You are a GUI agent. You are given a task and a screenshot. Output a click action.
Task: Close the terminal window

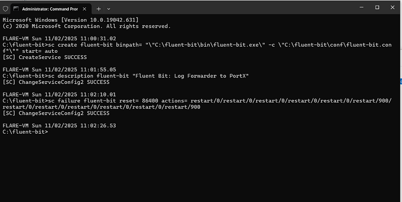click(x=392, y=8)
